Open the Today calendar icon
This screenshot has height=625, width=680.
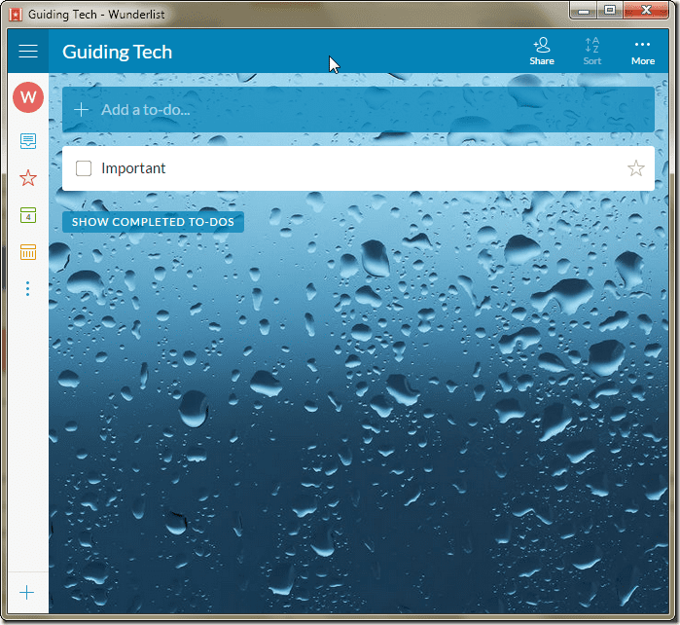point(28,215)
